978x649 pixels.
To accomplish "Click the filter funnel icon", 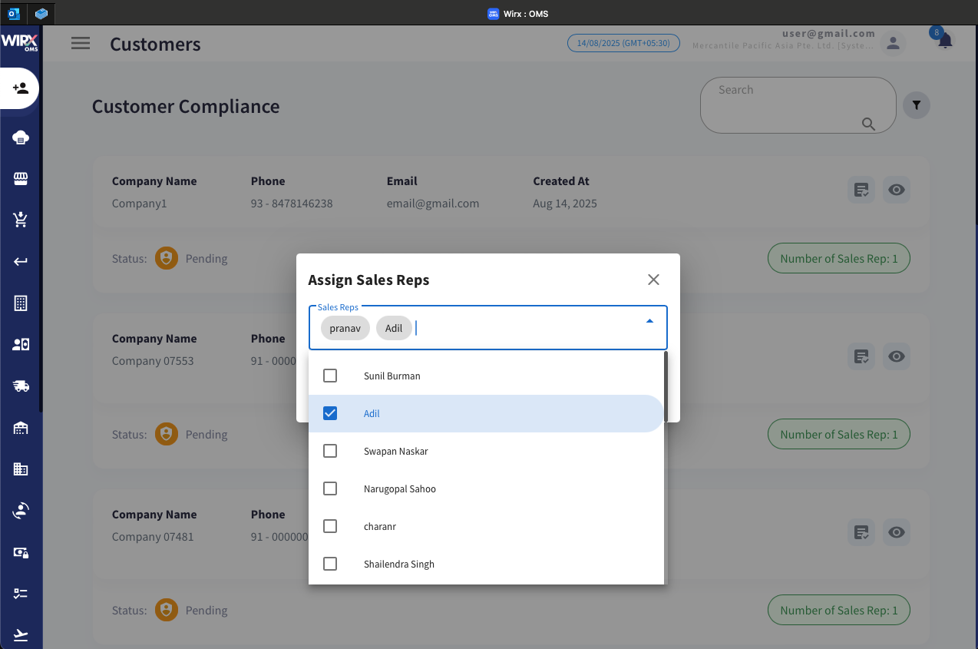I will (x=917, y=105).
